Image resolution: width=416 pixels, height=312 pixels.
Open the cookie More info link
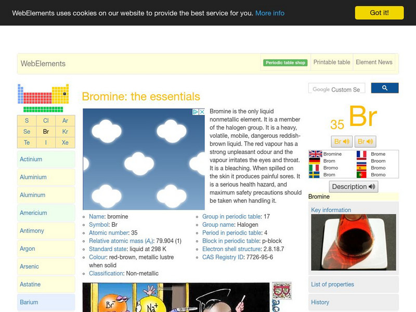pyautogui.click(x=269, y=12)
